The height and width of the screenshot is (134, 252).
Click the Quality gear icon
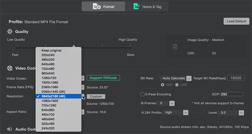click(10, 32)
